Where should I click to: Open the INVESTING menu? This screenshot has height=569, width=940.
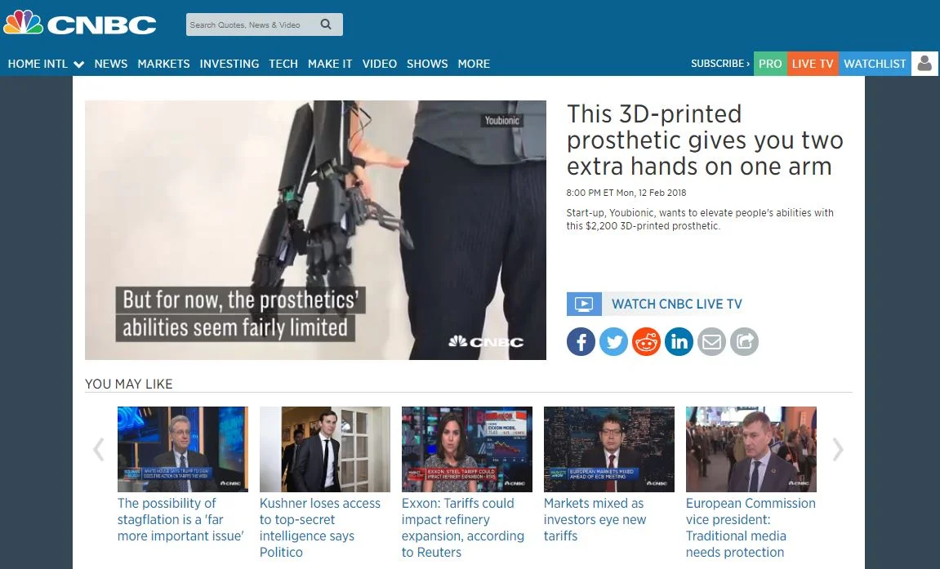point(229,64)
